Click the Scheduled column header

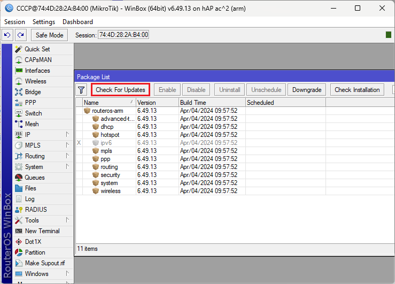click(285, 103)
